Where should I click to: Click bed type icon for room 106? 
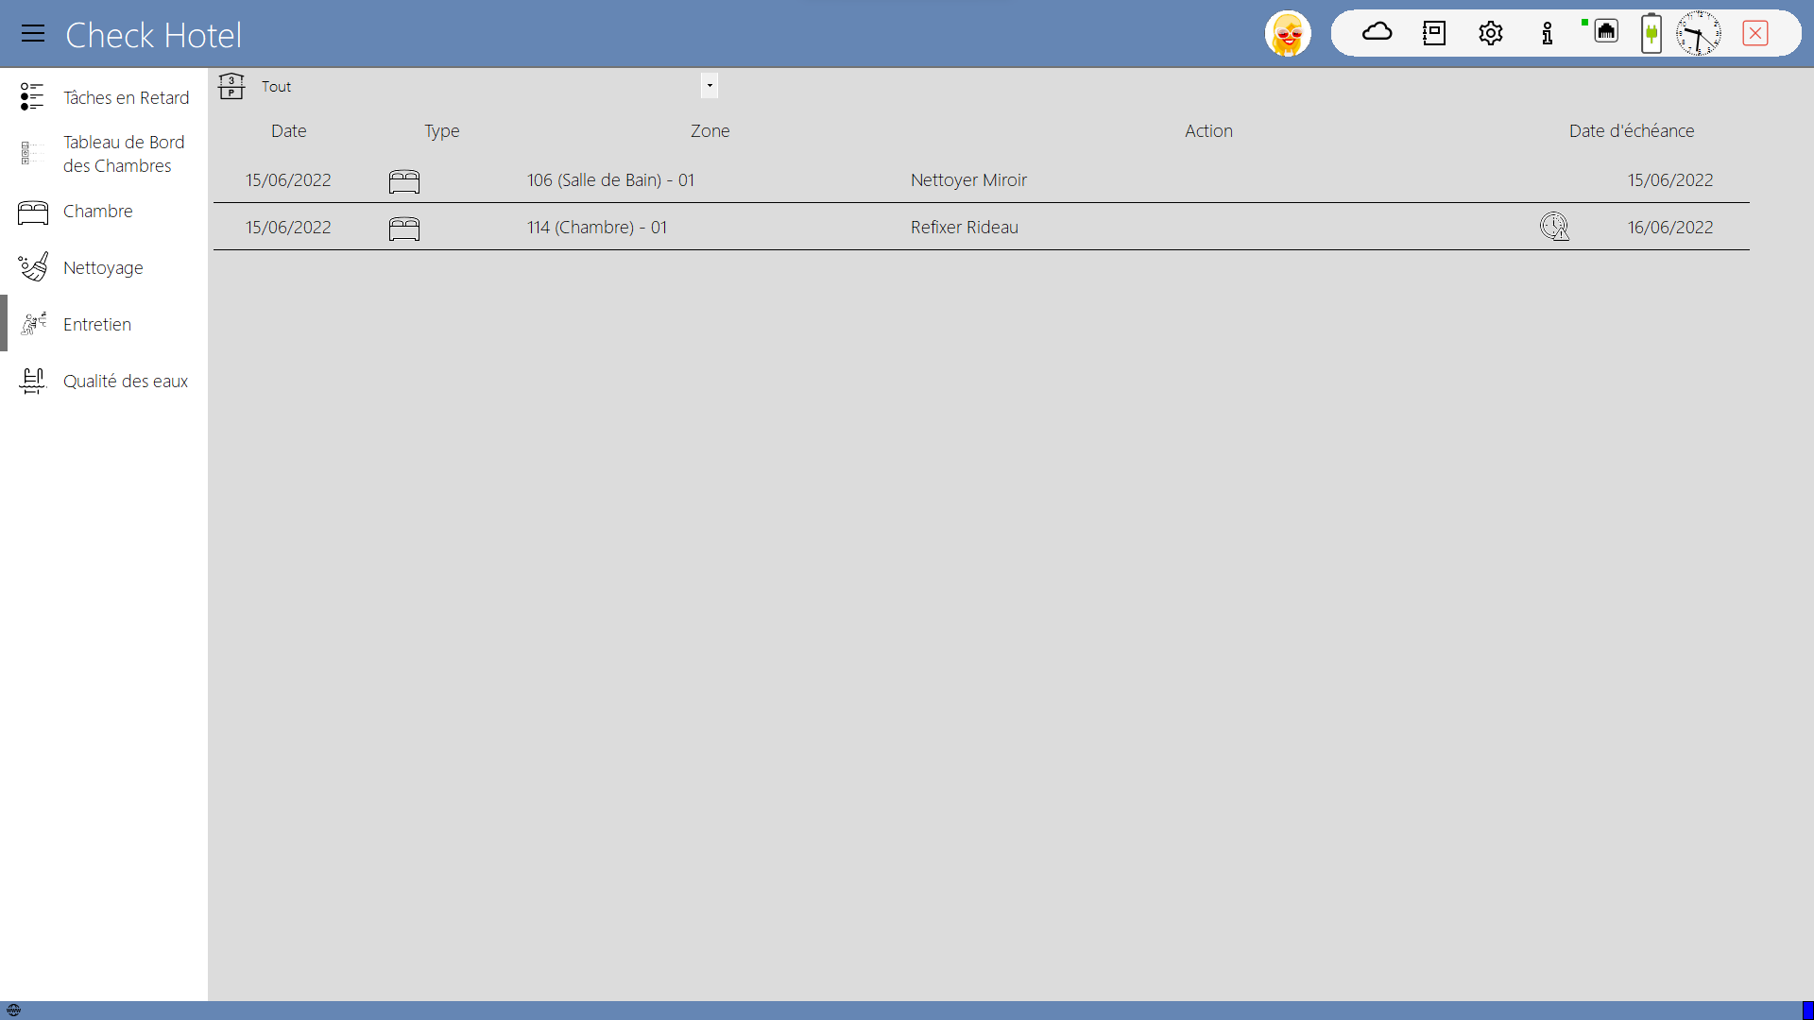point(404,181)
